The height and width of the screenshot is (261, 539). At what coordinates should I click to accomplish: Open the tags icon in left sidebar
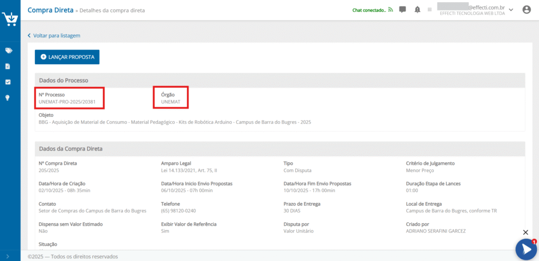click(x=8, y=51)
